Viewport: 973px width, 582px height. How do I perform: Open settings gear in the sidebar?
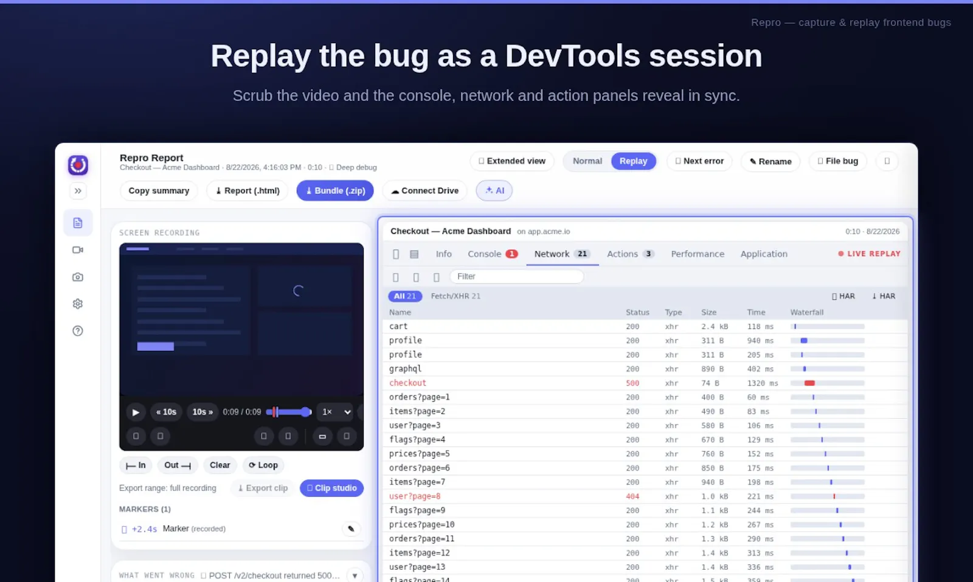[x=78, y=303]
